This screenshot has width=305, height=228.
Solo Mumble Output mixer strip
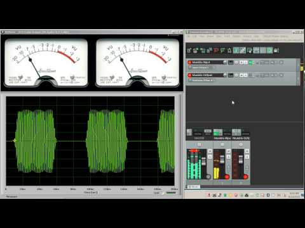247,157
